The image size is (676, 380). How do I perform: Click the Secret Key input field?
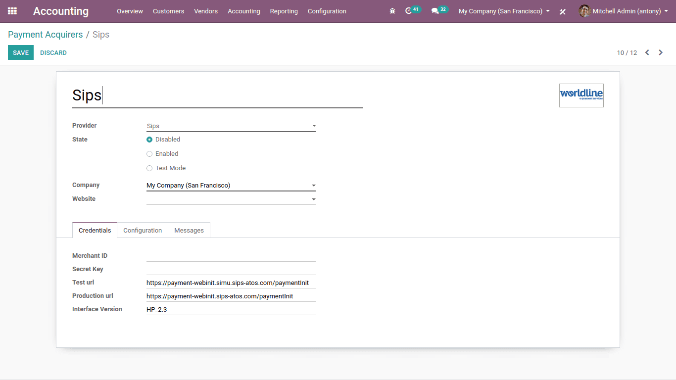pyautogui.click(x=231, y=269)
